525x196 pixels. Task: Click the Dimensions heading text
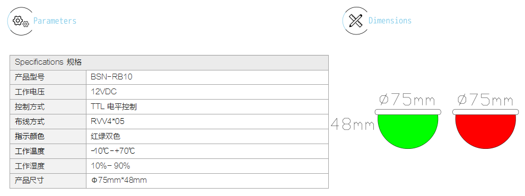390,21
